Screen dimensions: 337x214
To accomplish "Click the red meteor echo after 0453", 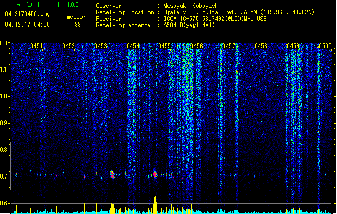I will [113, 174].
